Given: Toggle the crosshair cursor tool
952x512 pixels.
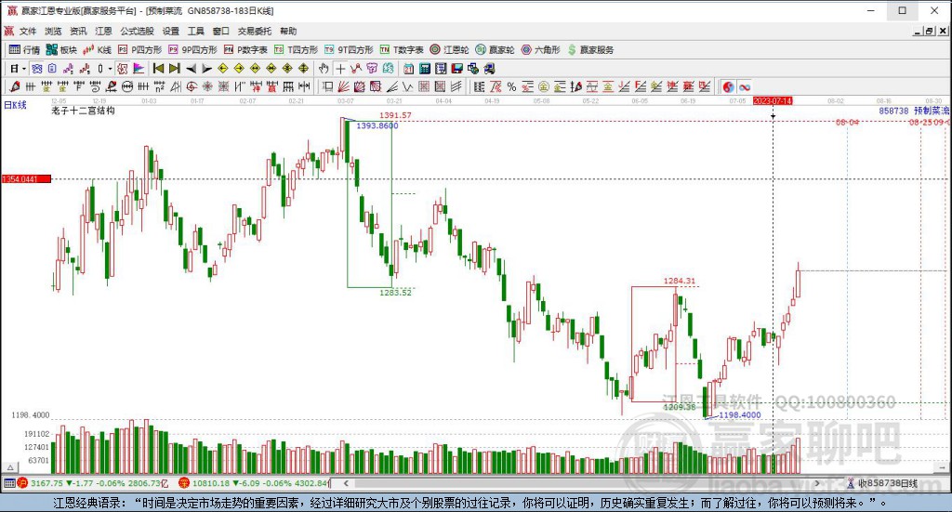Looking at the screenshot, I should [x=340, y=68].
